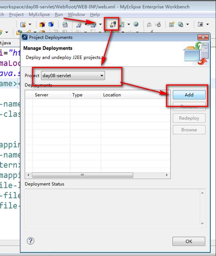
Task: Click inside the Deployment Status text area
Action: (112, 208)
